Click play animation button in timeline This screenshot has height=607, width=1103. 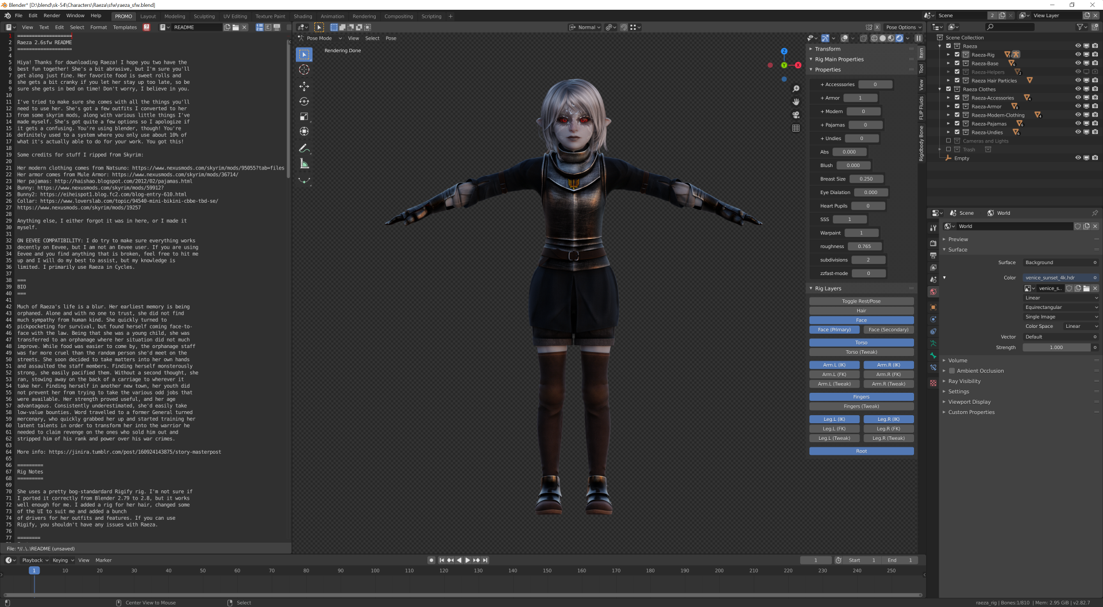[x=467, y=560]
